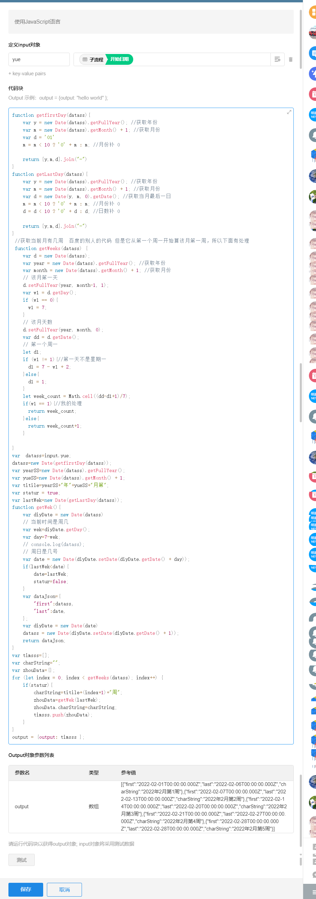316x899 pixels.
Task: Click the 参数名 column header
Action: point(22,773)
